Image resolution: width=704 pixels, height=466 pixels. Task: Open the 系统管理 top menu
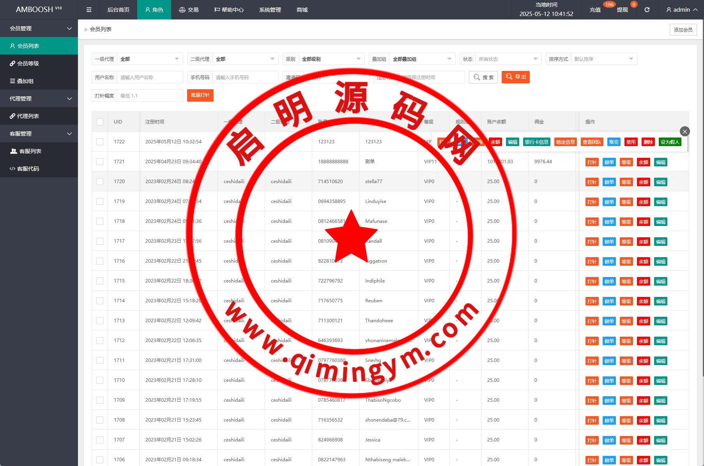tap(270, 10)
